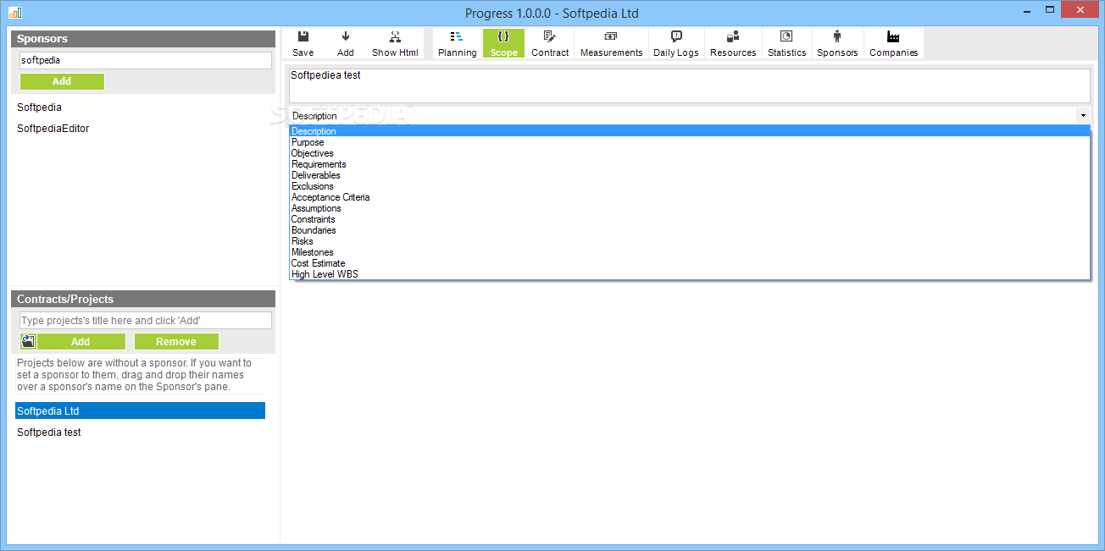The width and height of the screenshot is (1105, 551).
Task: Click the app icon in title bar
Action: [14, 12]
